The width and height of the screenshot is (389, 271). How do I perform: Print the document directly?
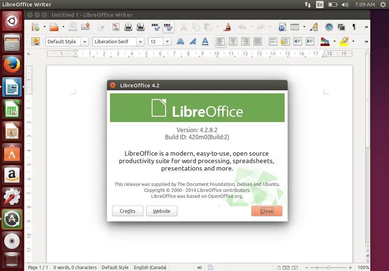(128, 27)
